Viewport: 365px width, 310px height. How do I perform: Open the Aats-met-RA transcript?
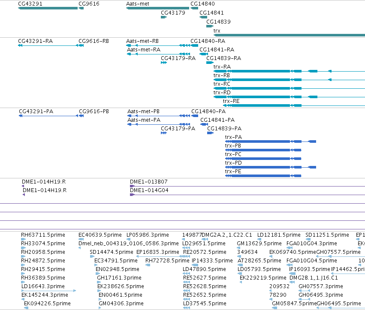point(158,54)
